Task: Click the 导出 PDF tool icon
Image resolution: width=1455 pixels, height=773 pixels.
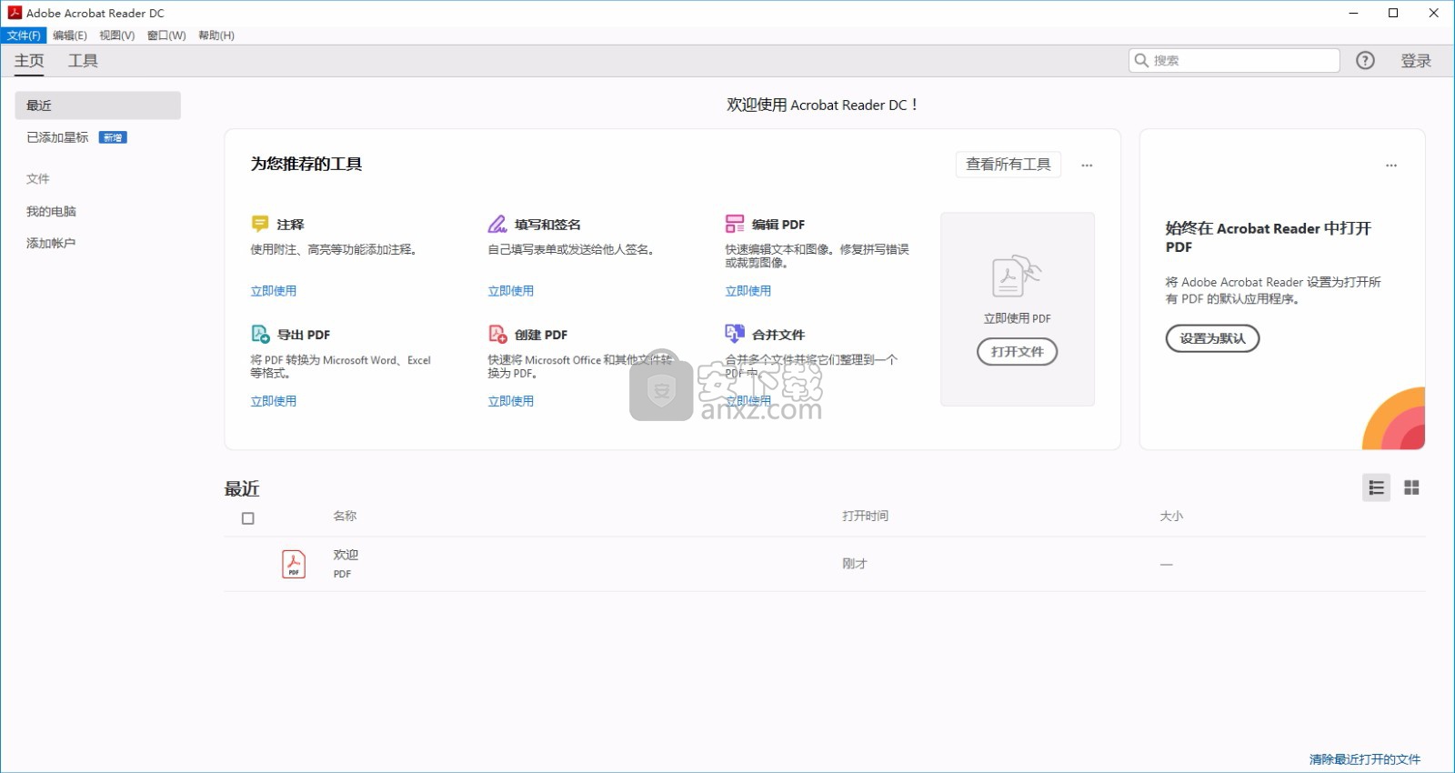Action: click(260, 334)
